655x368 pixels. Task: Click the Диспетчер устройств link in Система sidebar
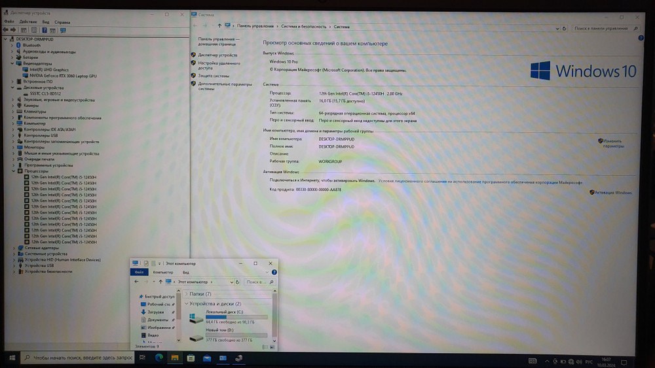click(x=217, y=55)
